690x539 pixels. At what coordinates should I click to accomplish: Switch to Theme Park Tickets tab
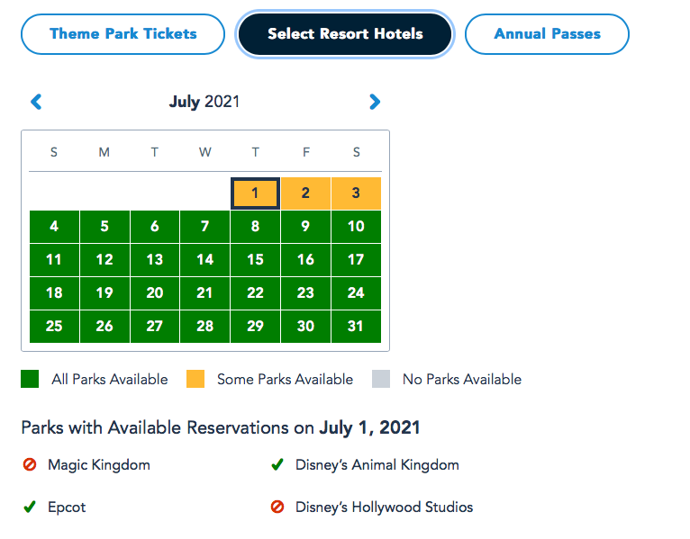[123, 34]
